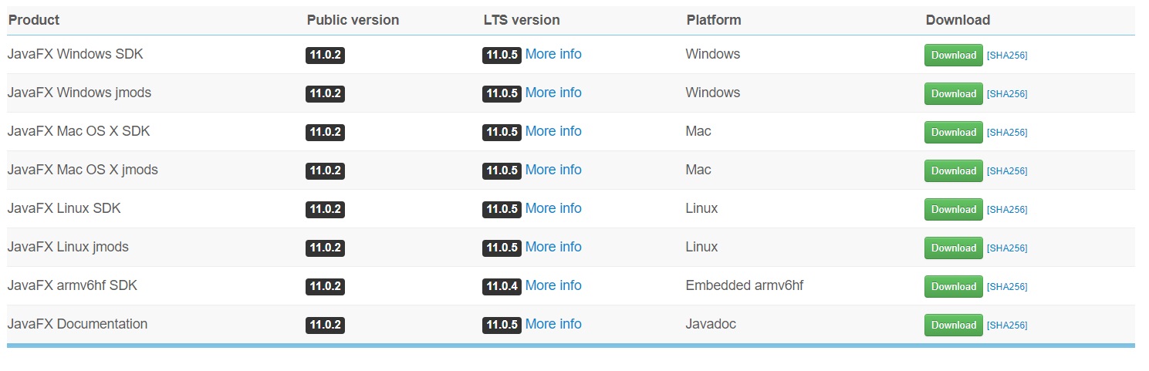This screenshot has width=1149, height=371.
Task: Click Mac platform cell in Mac OS X SDK row
Action: pos(698,131)
